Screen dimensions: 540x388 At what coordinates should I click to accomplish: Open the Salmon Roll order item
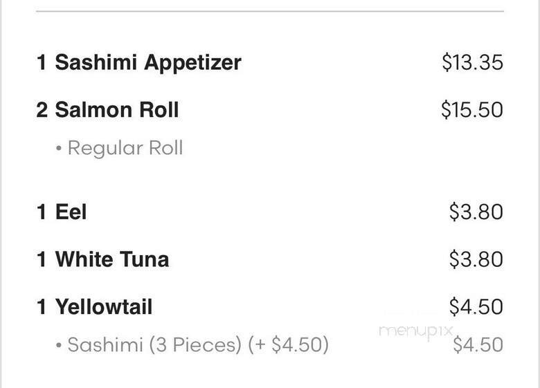[x=117, y=110]
